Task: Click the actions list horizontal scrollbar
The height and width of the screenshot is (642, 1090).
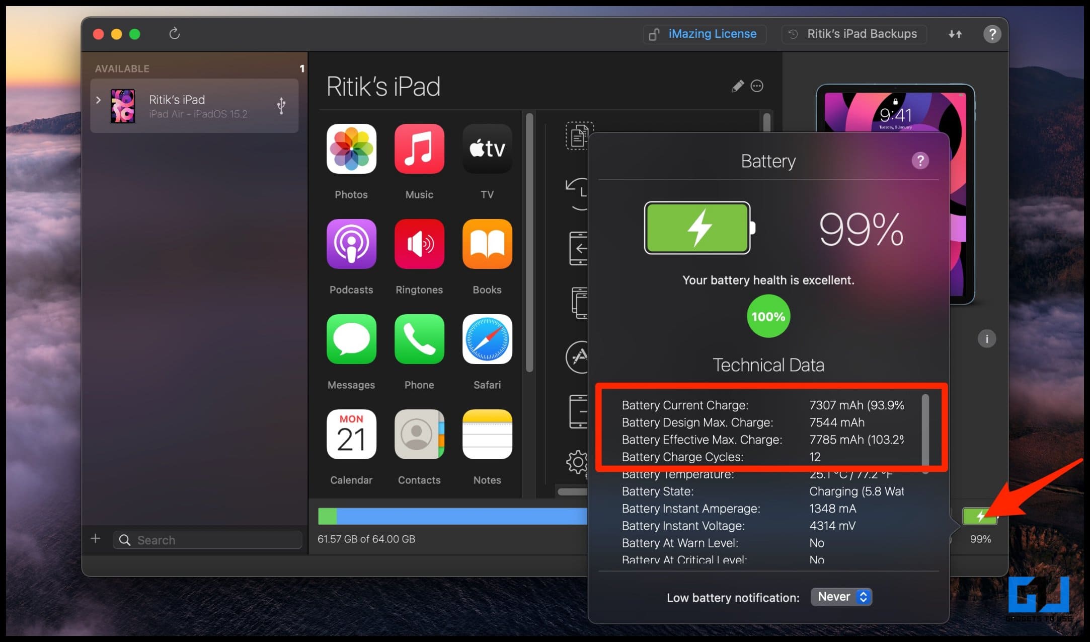Action: (x=572, y=492)
